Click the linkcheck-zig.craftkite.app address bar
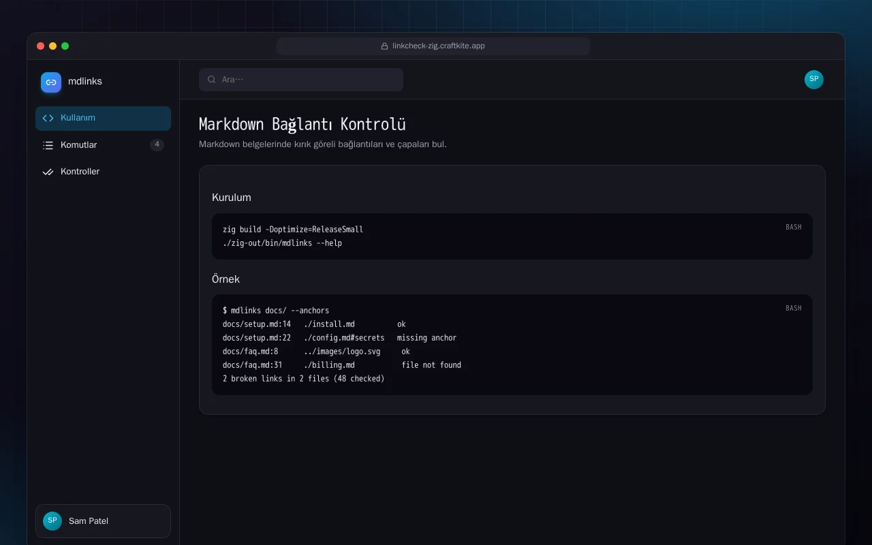 pos(433,46)
